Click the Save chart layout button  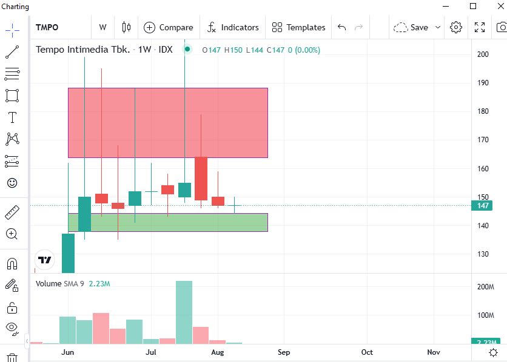click(411, 27)
